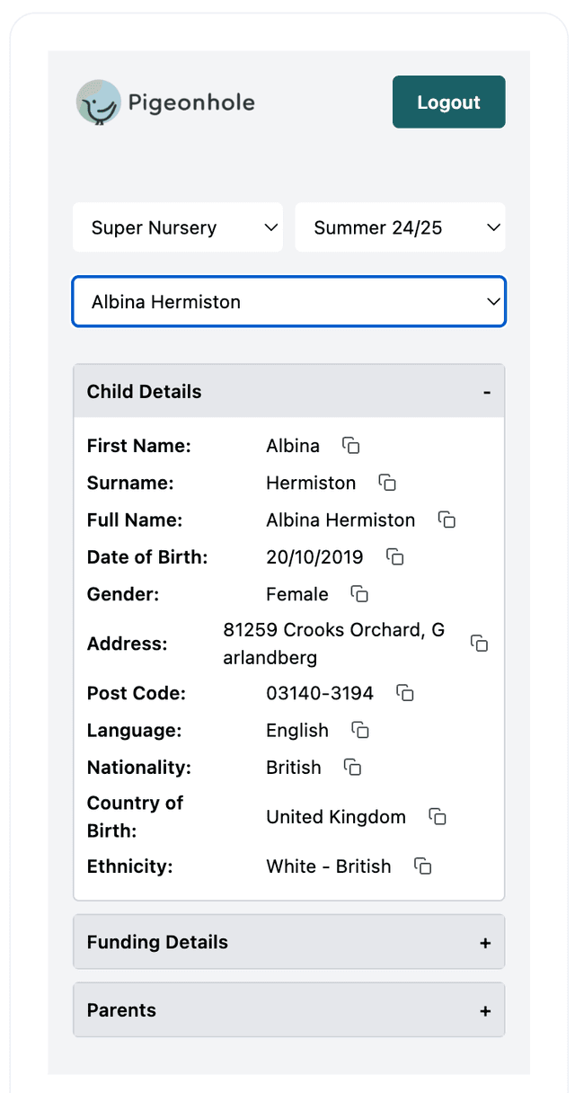
Task: Open the Super Nursery dropdown
Action: 178,227
